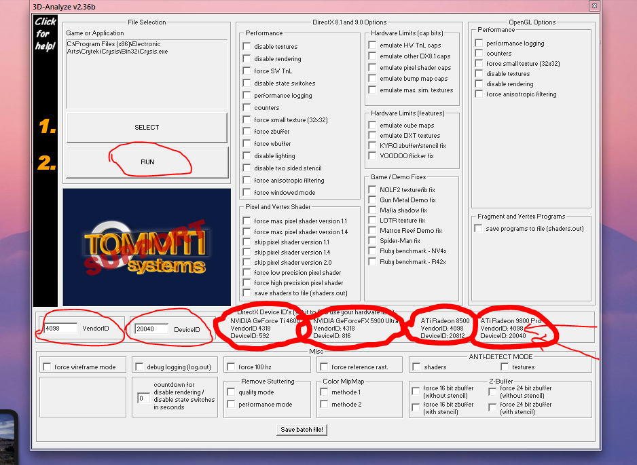
Task: Tick 'Mafia shadow fix' checkbox
Action: coord(372,210)
